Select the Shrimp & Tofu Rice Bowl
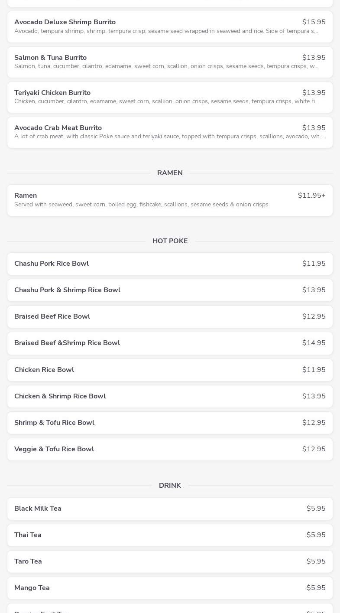Viewport: 340px width, 613px height. tap(170, 423)
